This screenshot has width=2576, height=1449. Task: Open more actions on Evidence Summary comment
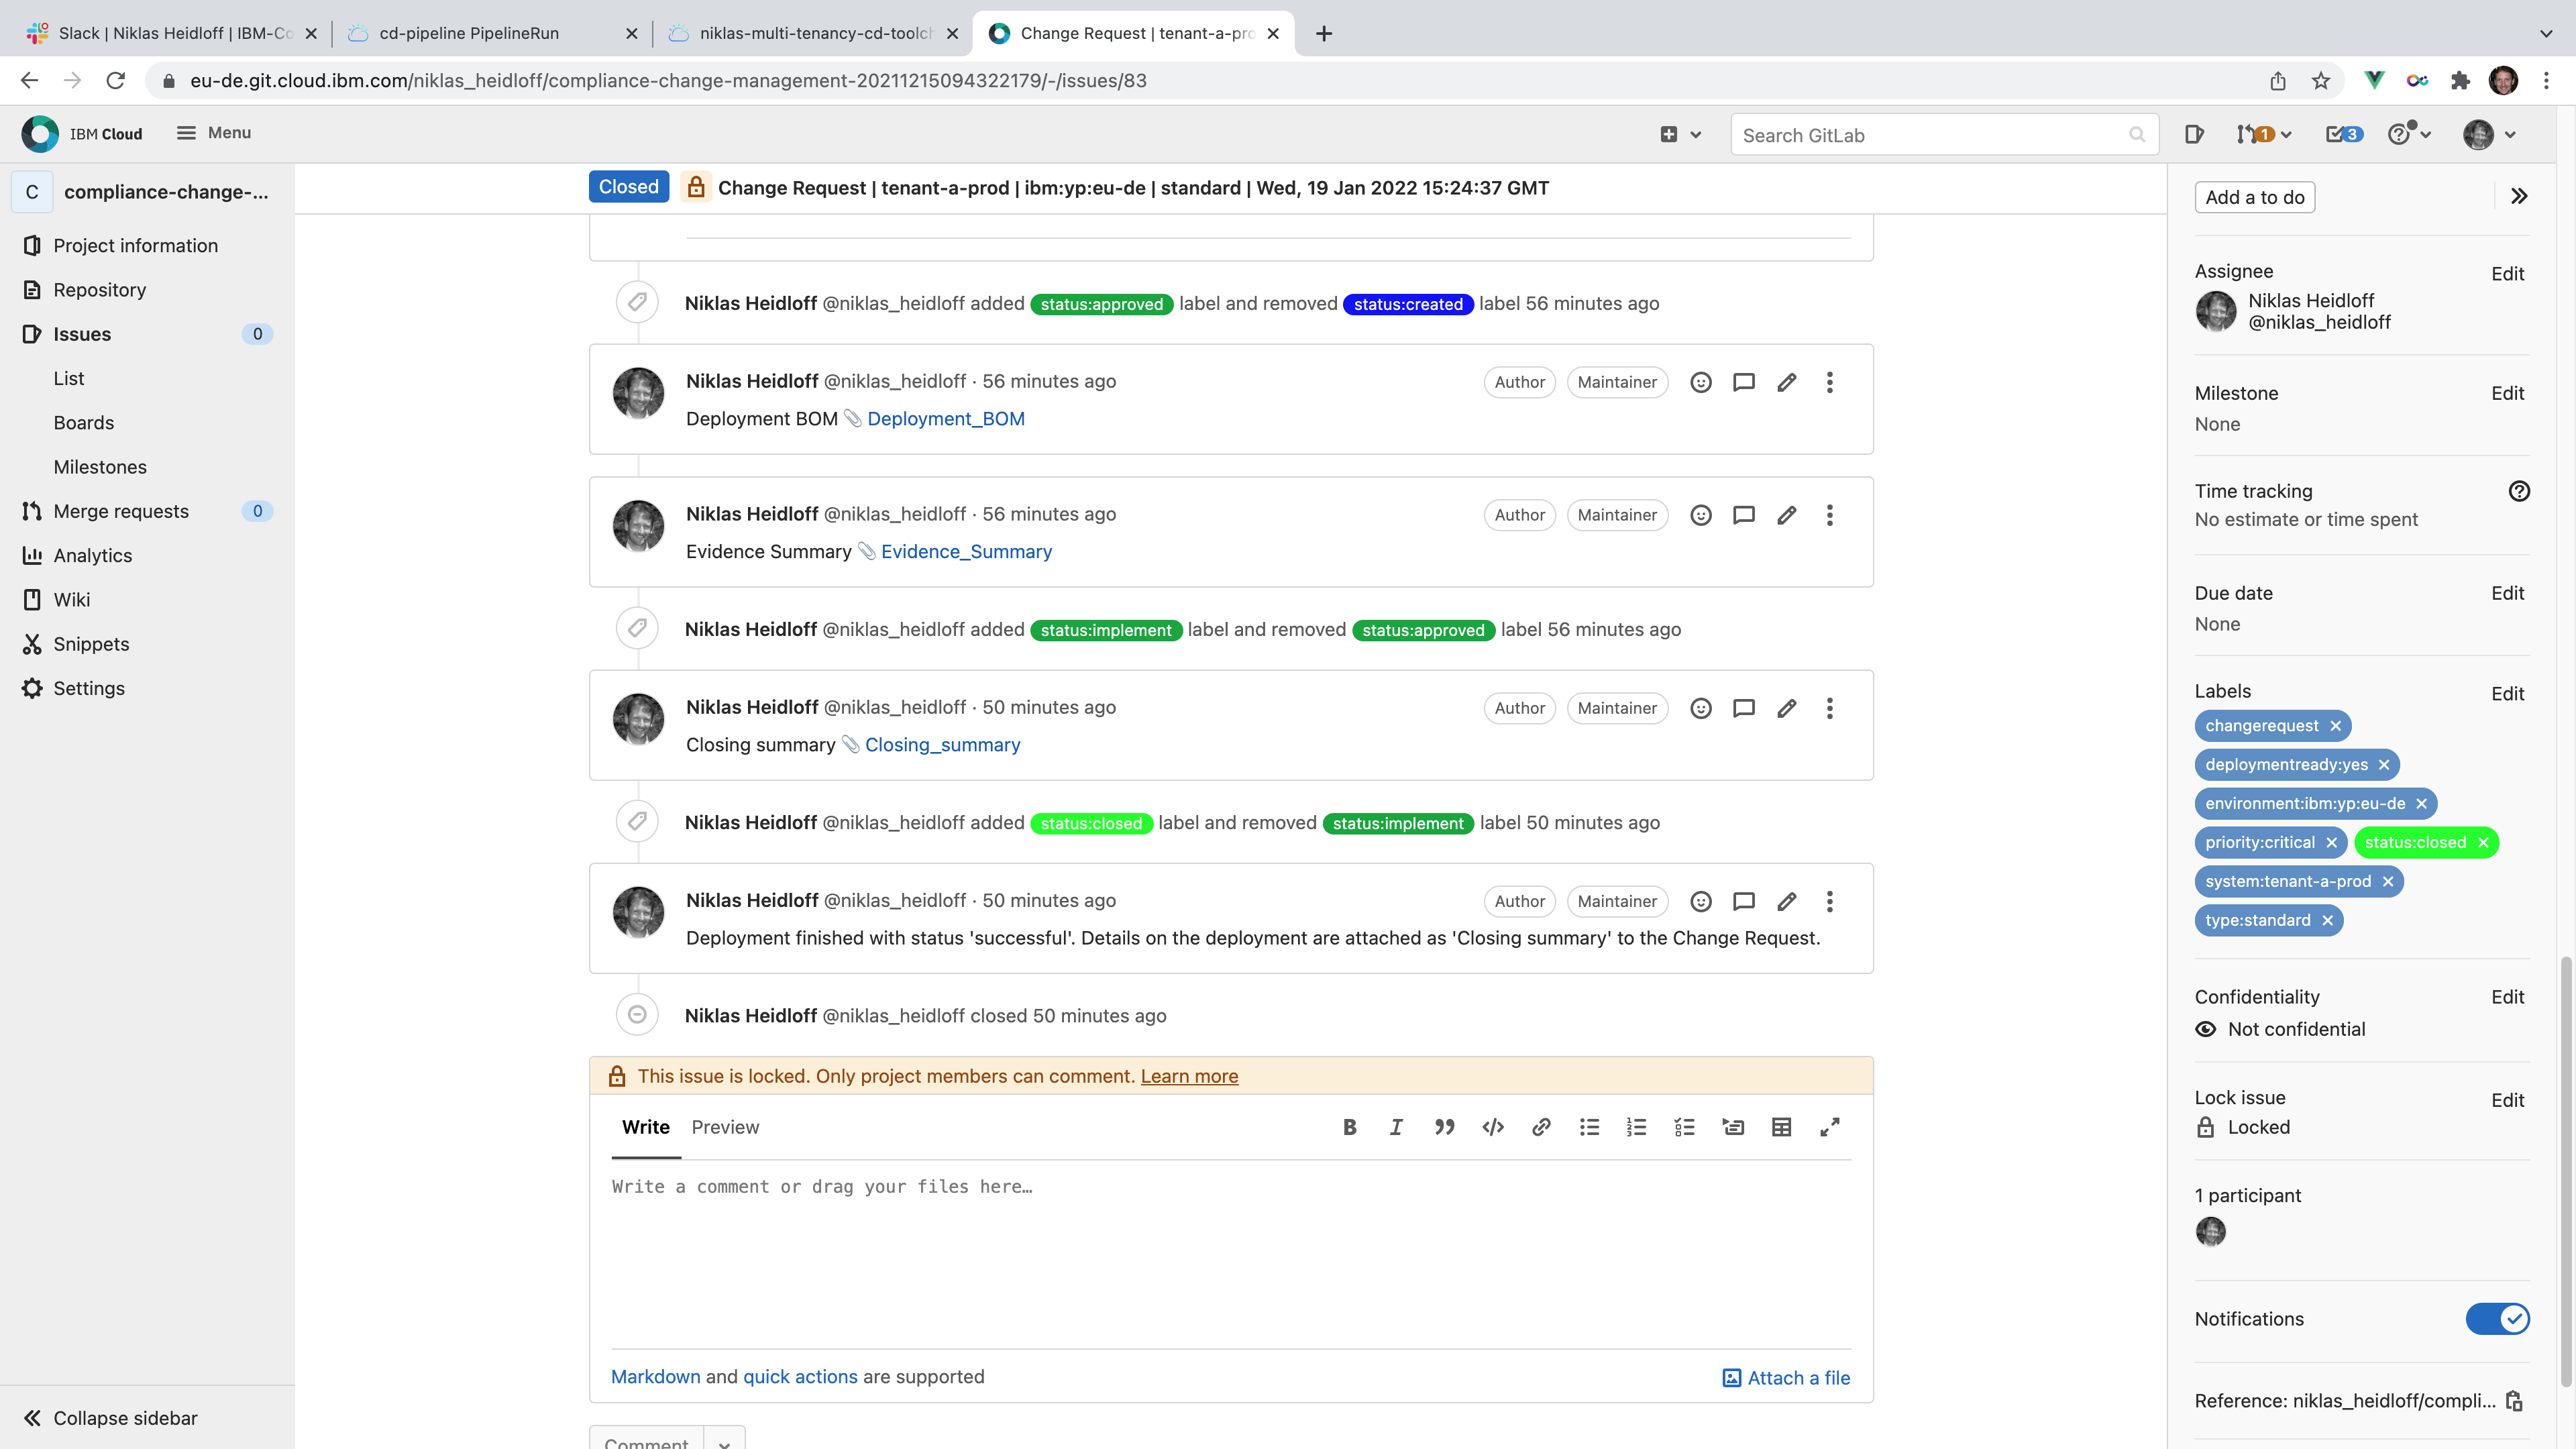pos(1829,515)
